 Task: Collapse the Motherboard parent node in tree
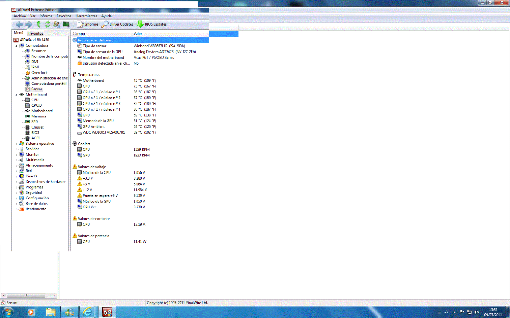tap(16, 95)
